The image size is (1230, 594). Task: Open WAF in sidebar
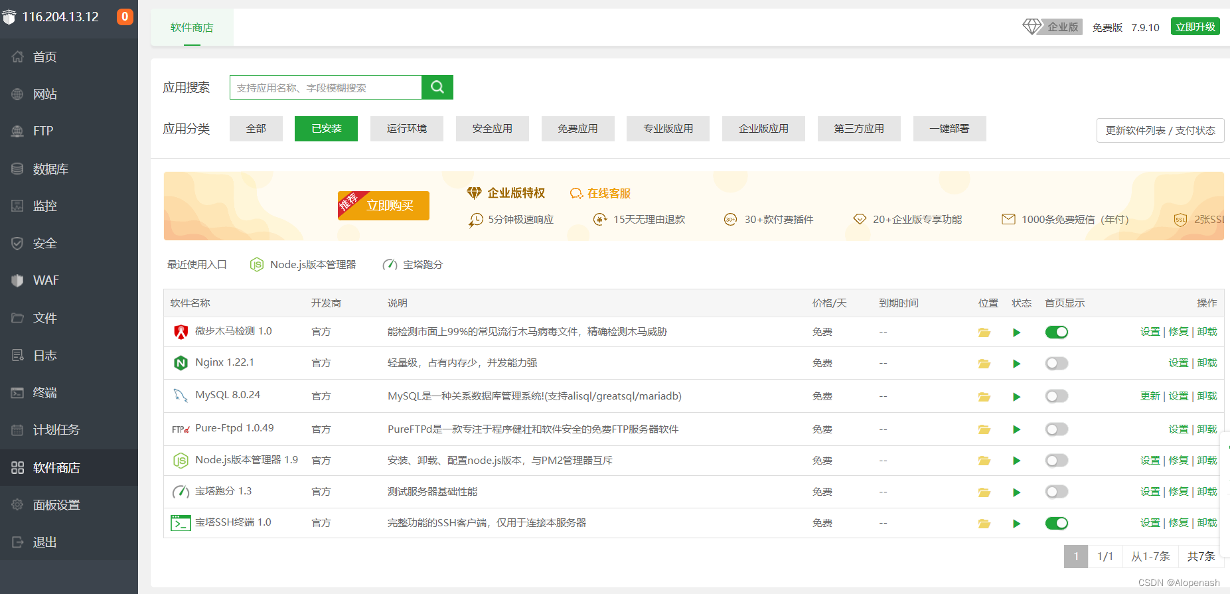click(69, 281)
